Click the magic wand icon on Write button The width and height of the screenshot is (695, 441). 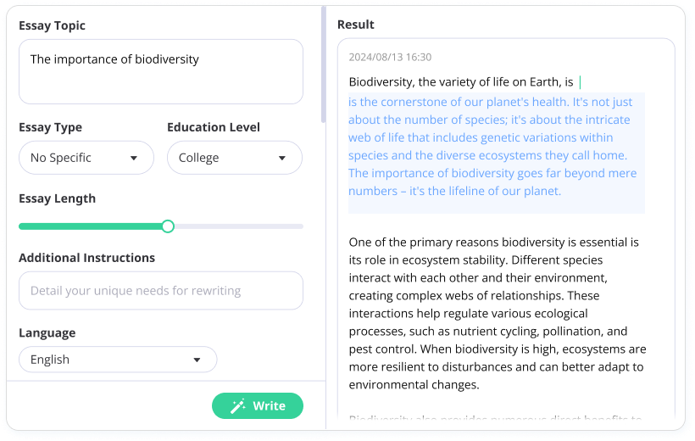pyautogui.click(x=238, y=406)
